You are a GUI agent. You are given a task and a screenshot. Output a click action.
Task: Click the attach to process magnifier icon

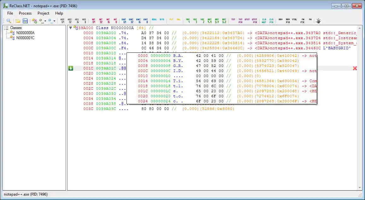click(9, 21)
